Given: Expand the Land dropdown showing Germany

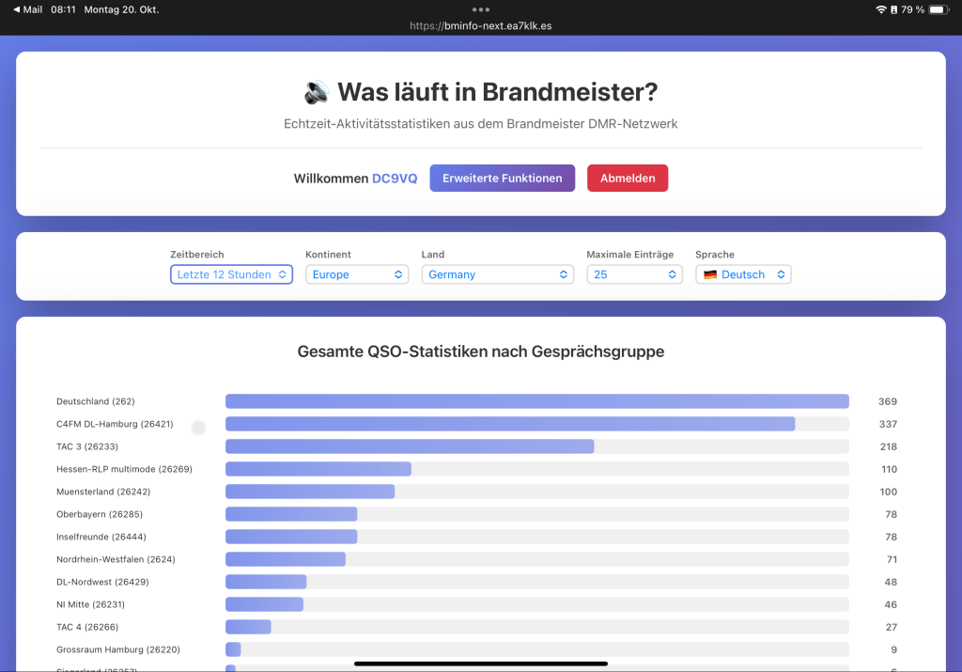Looking at the screenshot, I should pos(497,274).
